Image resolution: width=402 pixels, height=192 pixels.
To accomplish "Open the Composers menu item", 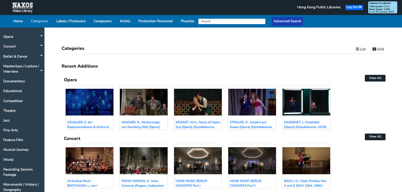I will [103, 21].
